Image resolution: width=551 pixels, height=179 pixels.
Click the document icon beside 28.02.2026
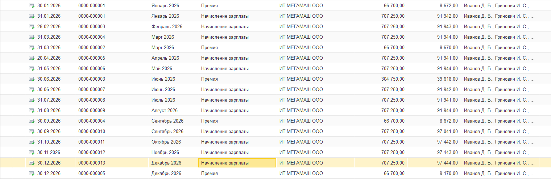(x=32, y=27)
